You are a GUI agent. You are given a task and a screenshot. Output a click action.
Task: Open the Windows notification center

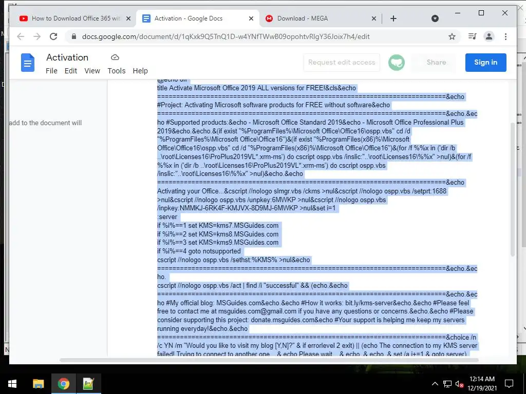coord(509,384)
